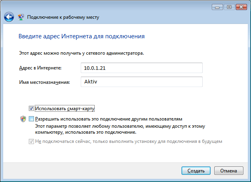The height and width of the screenshot is (182, 251).
Task: Click the 'Адрес в Интернете:' label
Action: pyautogui.click(x=40, y=68)
